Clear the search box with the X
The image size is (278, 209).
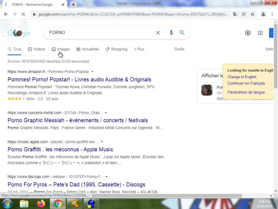click(x=158, y=33)
